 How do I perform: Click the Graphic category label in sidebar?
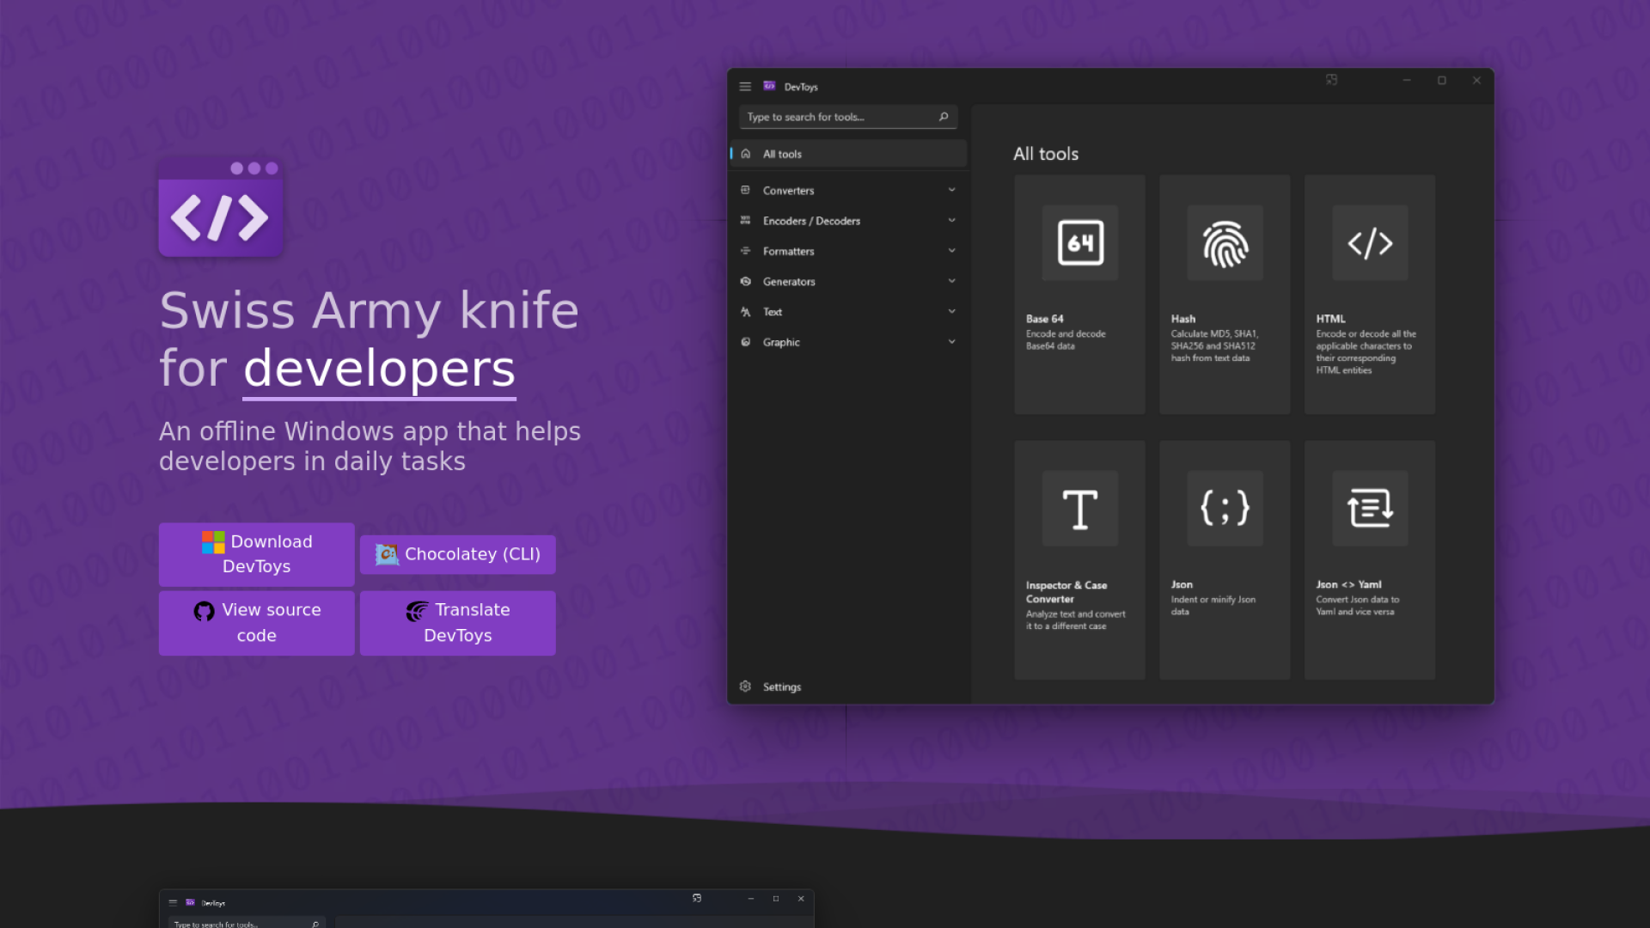[781, 342]
